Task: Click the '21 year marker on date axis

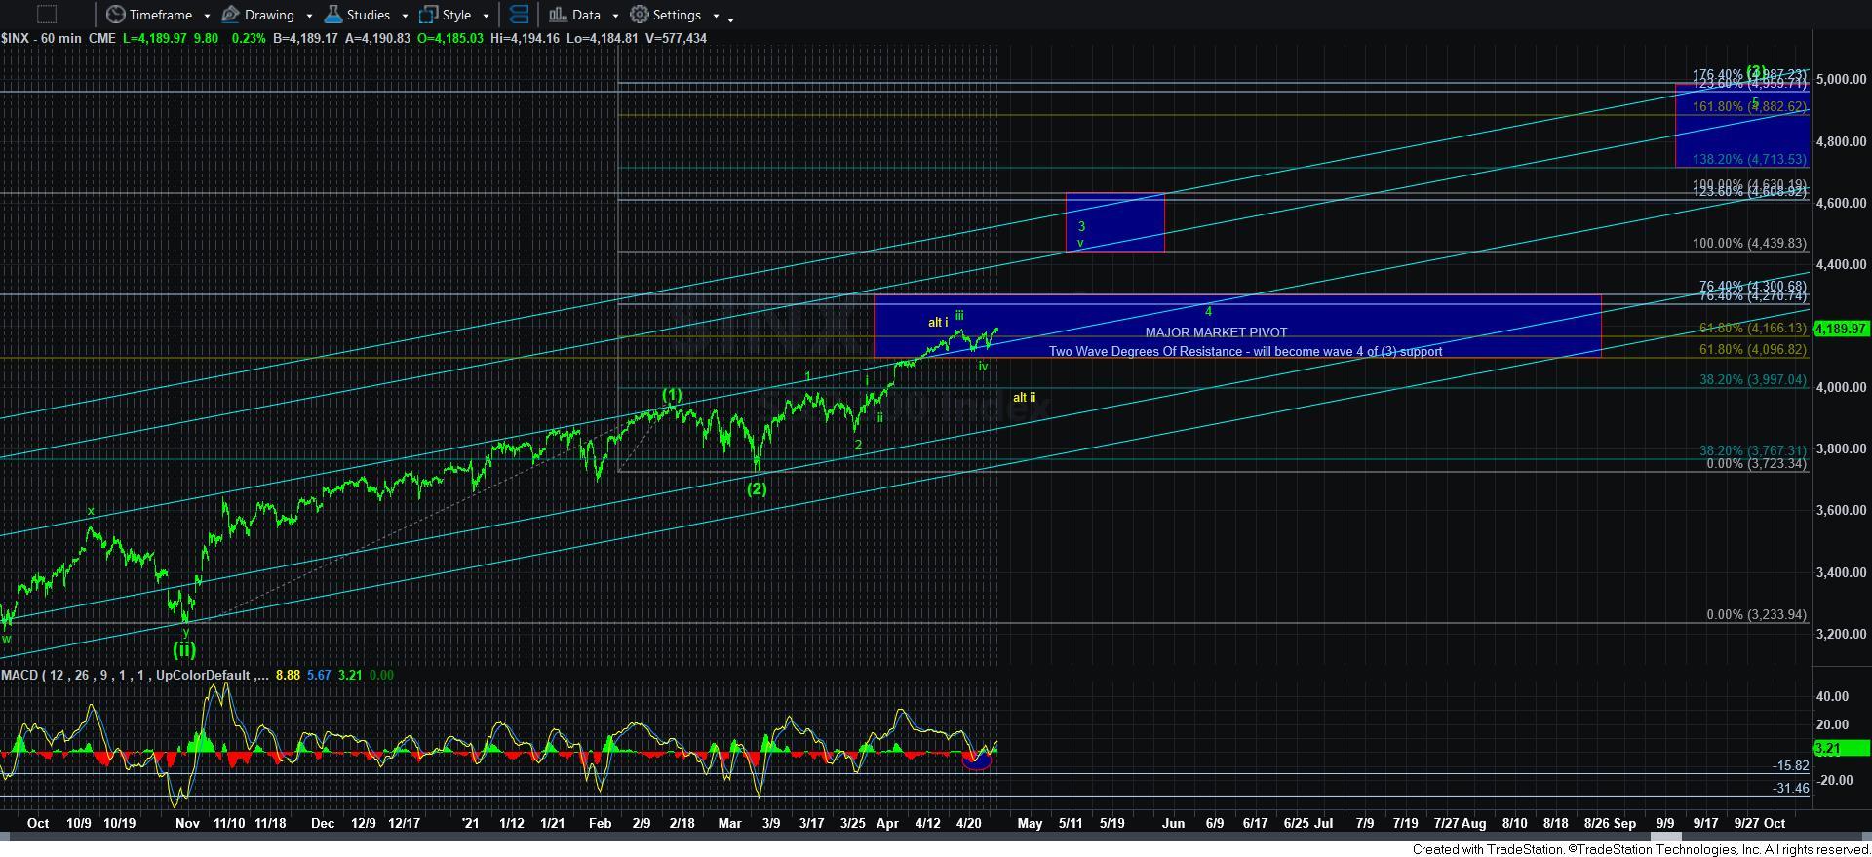Action: point(470,823)
